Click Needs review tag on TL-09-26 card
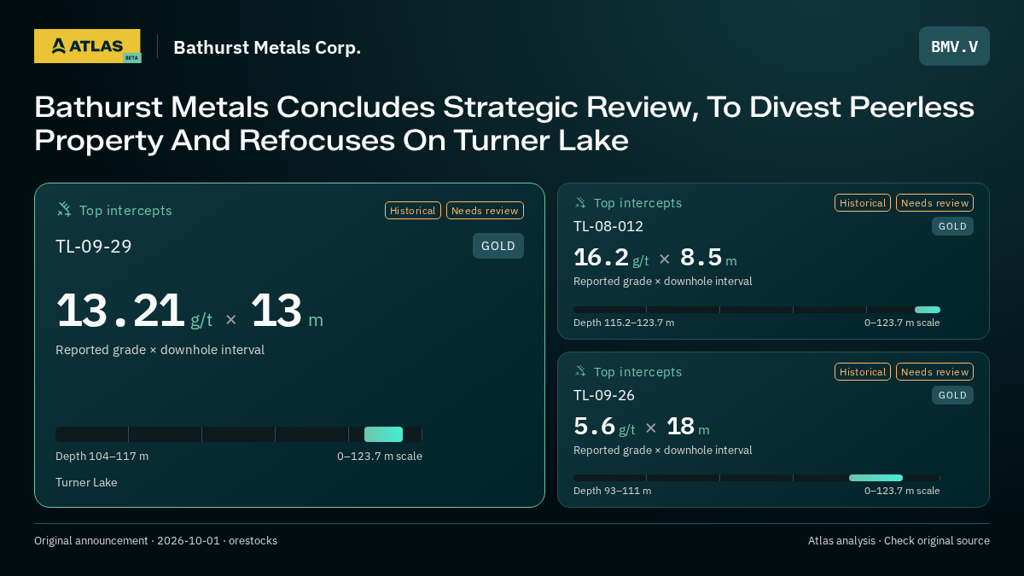1024x576 pixels. [934, 372]
